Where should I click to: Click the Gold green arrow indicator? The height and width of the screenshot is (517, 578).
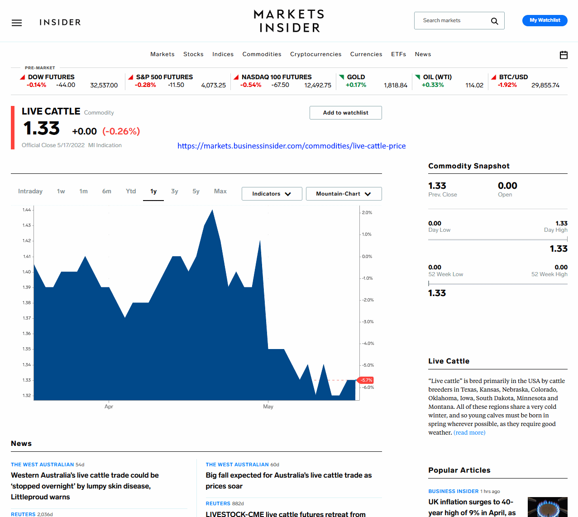[342, 77]
